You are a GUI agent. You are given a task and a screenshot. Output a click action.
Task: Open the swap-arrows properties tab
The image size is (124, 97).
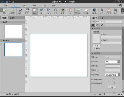coord(102,25)
